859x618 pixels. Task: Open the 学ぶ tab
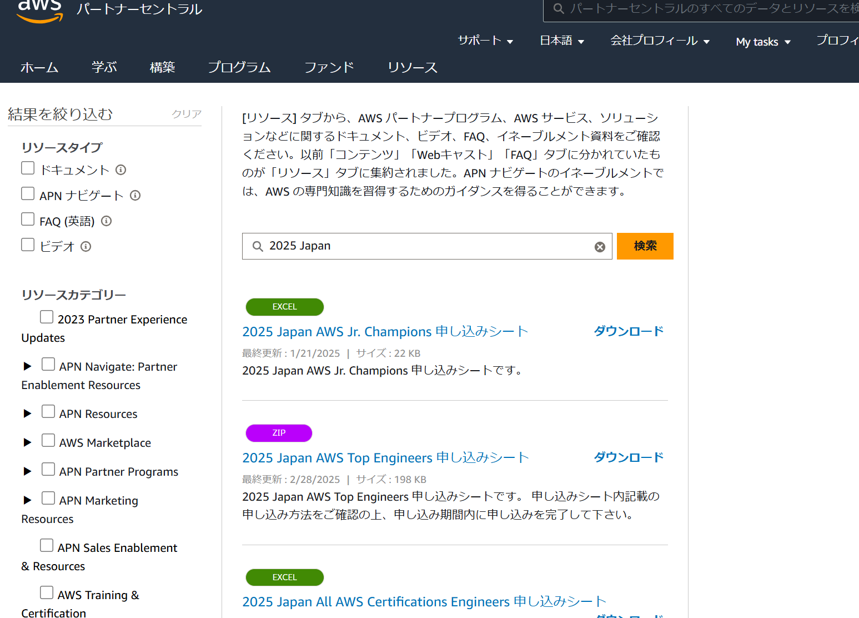coord(104,67)
